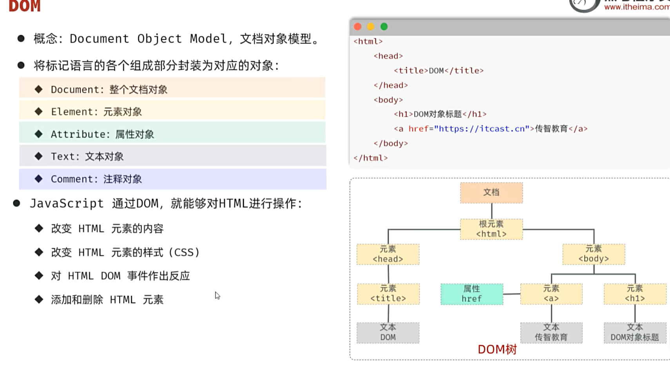670x366 pixels.
Task: Click the 文本 传智教育 leaf node
Action: click(x=551, y=333)
